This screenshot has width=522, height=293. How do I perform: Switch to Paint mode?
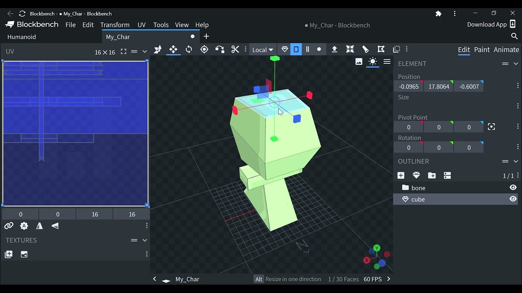tap(482, 50)
